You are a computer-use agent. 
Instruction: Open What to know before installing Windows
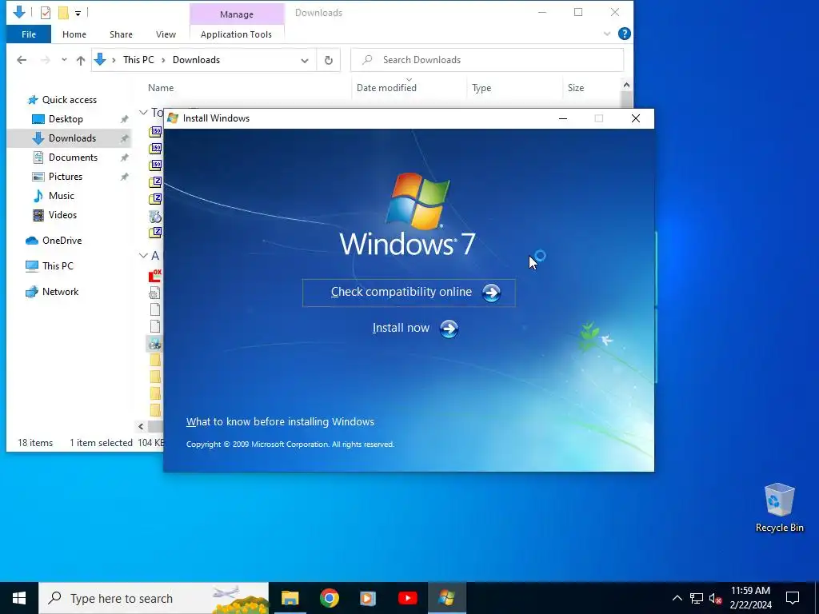(x=280, y=422)
